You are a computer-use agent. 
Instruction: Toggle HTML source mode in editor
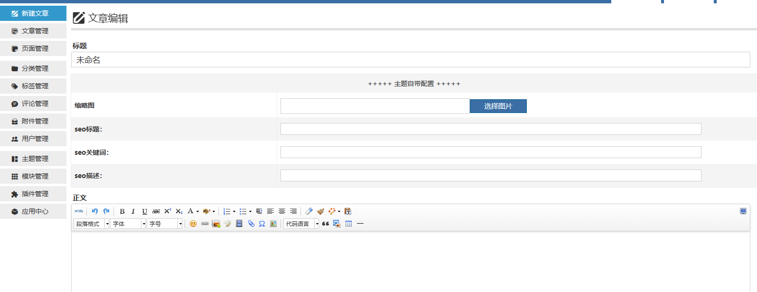[x=79, y=211]
